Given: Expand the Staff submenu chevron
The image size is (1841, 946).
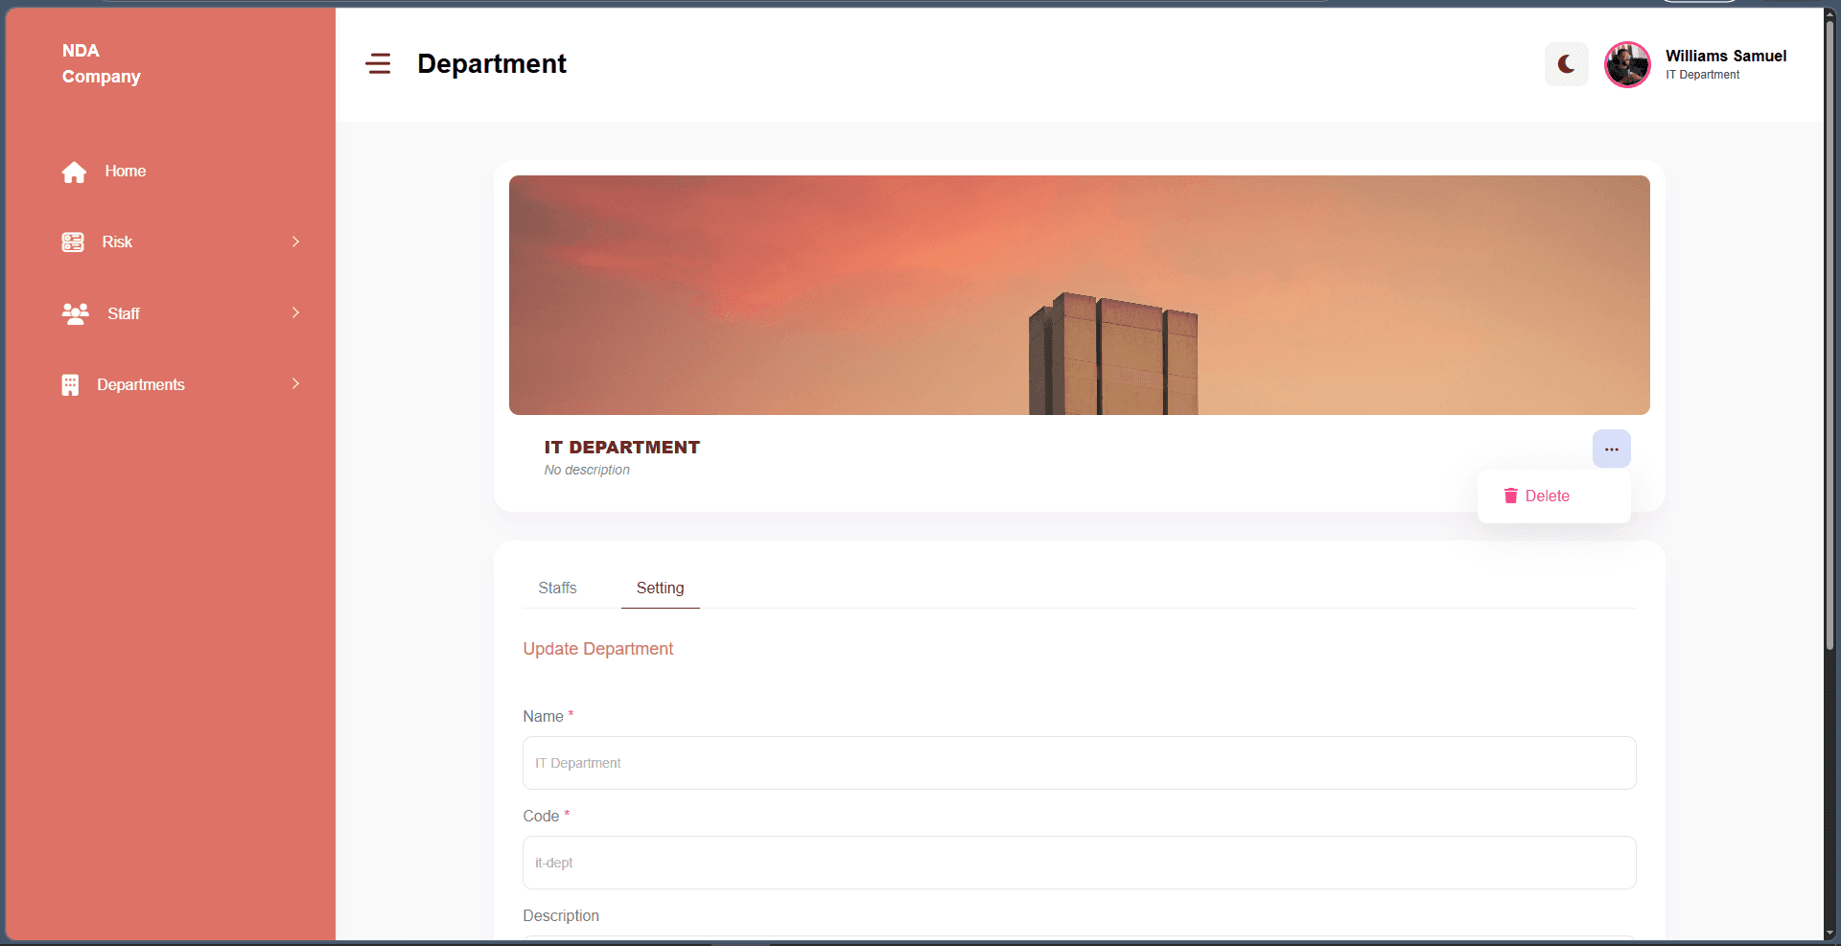Looking at the screenshot, I should [x=295, y=312].
